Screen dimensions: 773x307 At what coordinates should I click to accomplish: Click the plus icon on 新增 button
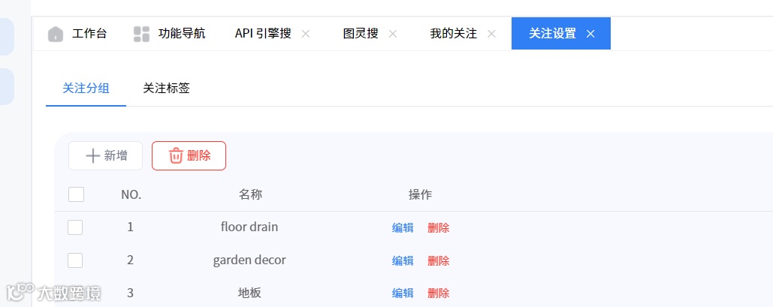click(92, 155)
